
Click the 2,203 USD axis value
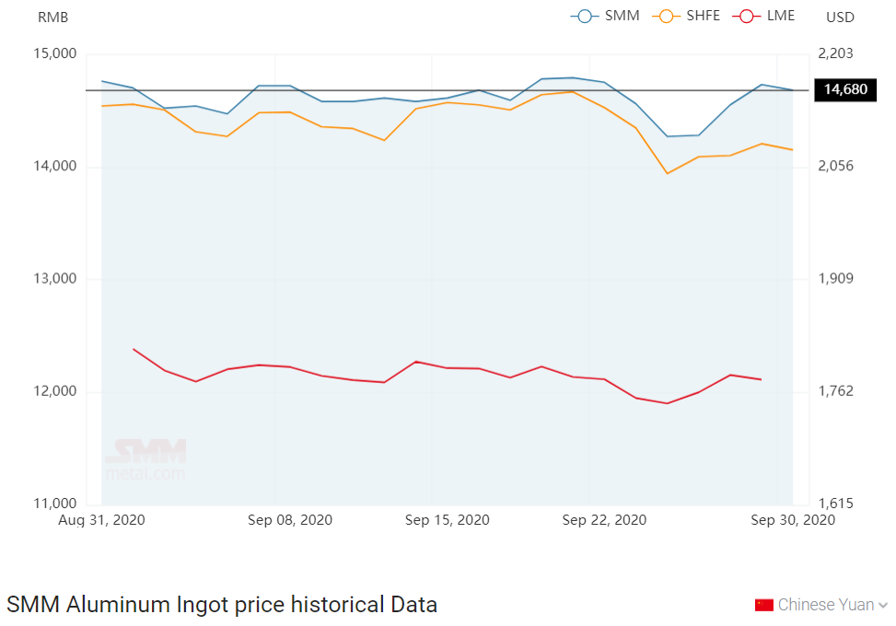pos(835,53)
